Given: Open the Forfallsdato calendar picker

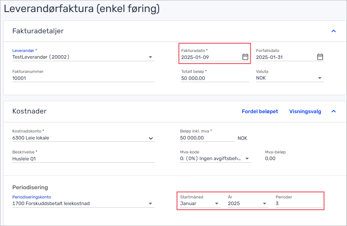Looking at the screenshot, I should coord(320,57).
